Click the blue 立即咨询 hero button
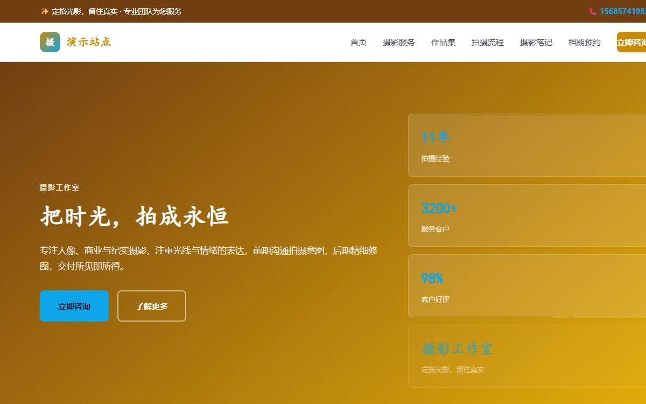646x404 pixels. (x=74, y=306)
